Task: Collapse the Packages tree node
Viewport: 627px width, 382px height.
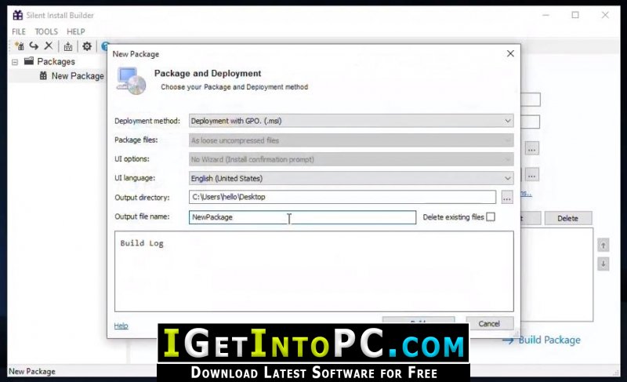Action: (x=15, y=61)
